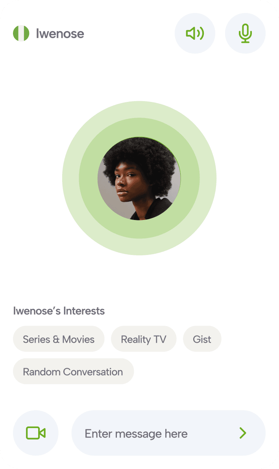
Task: Choose the Reality TV interest chip
Action: point(144,339)
